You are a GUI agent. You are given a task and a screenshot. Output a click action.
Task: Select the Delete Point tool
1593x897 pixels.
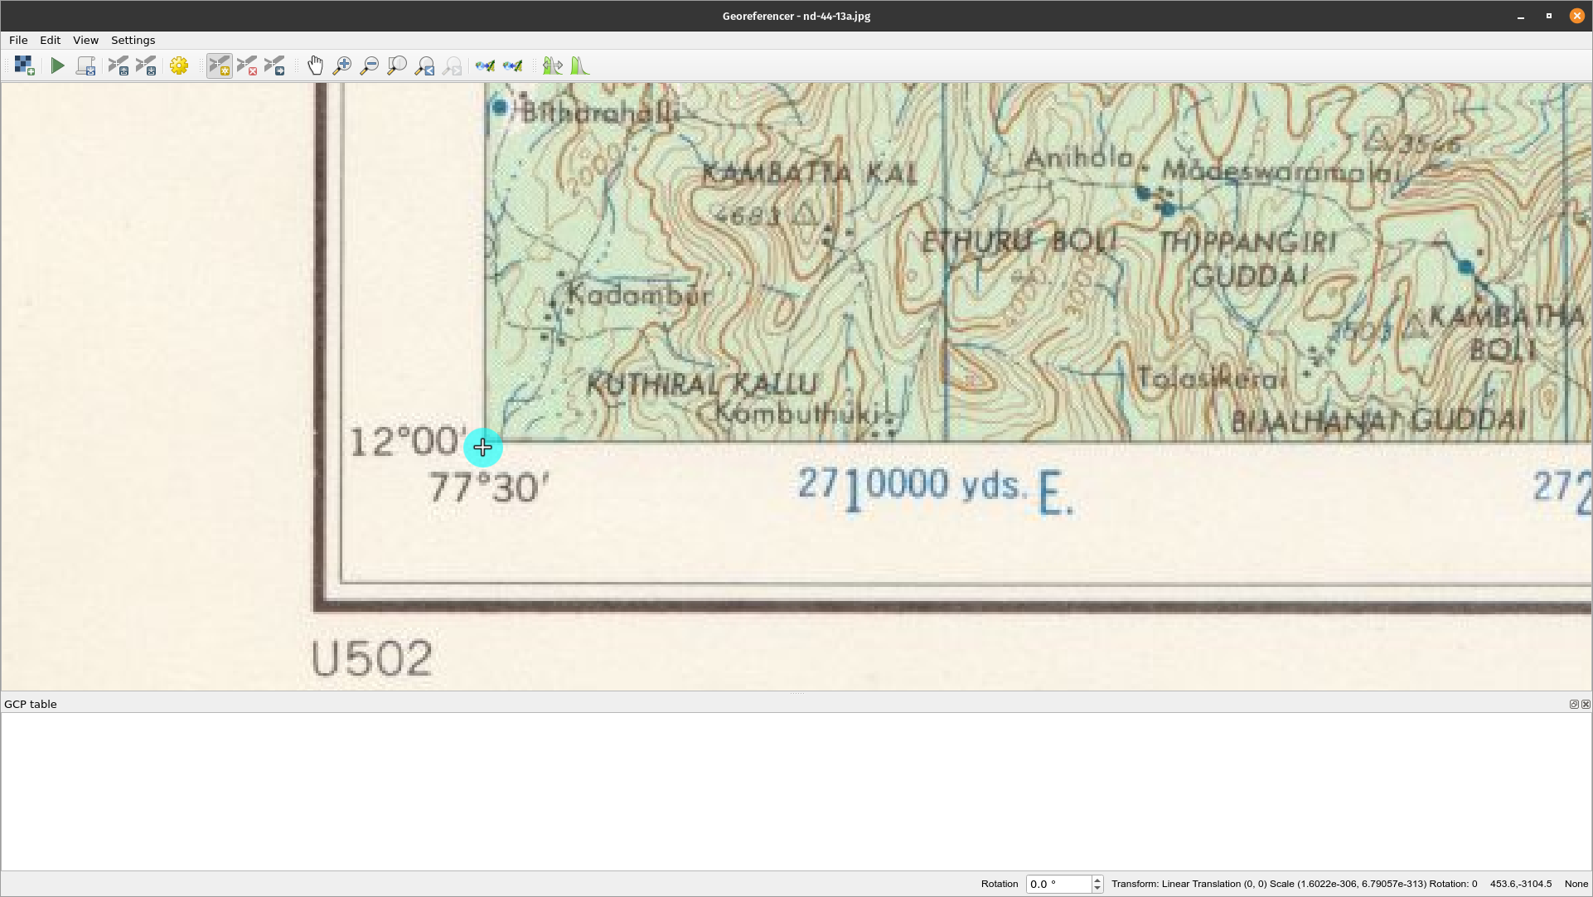(x=247, y=65)
